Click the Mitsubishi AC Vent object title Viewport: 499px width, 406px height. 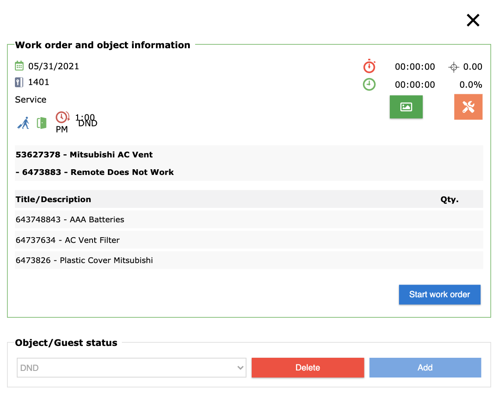85,155
